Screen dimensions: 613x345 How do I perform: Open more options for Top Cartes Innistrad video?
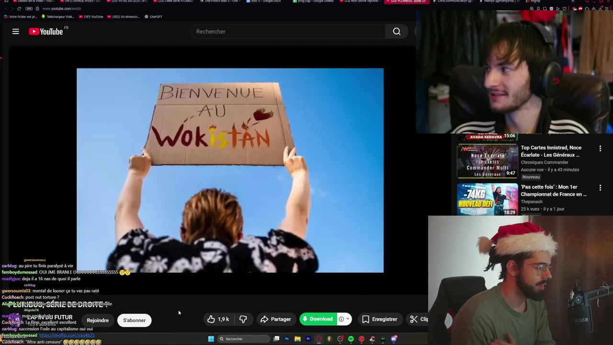(x=600, y=149)
